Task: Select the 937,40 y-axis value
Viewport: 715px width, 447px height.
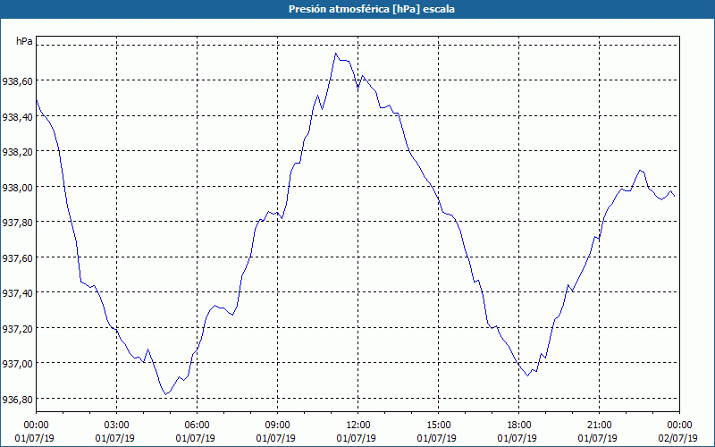Action: [17, 293]
